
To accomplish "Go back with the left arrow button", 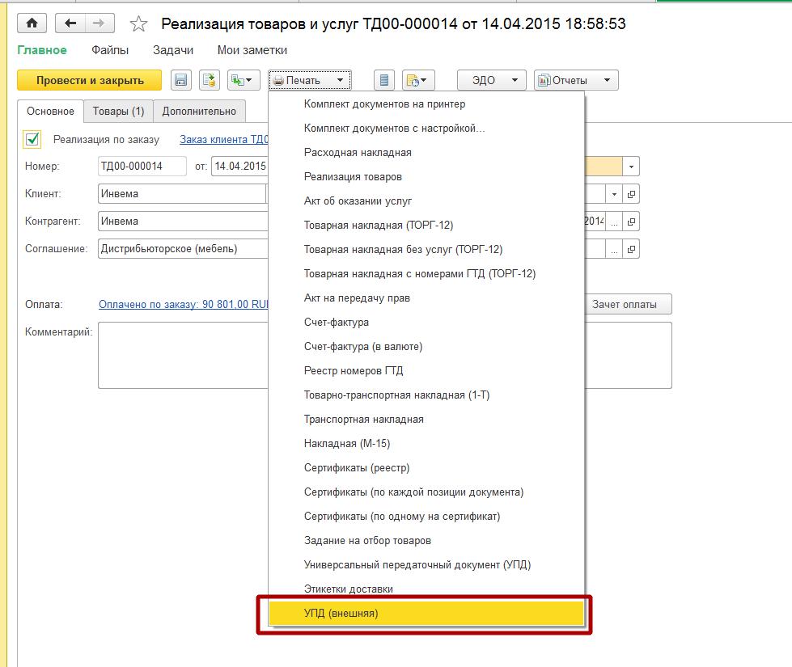I will (70, 23).
